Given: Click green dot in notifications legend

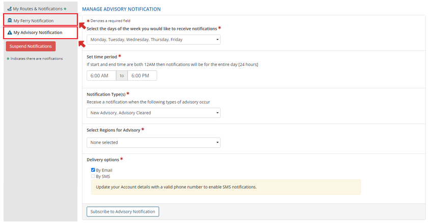Looking at the screenshot, I should click(8, 58).
